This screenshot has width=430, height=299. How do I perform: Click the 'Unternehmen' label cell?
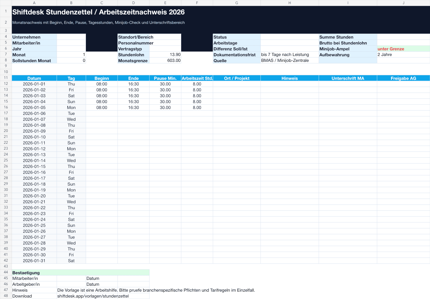pos(34,37)
